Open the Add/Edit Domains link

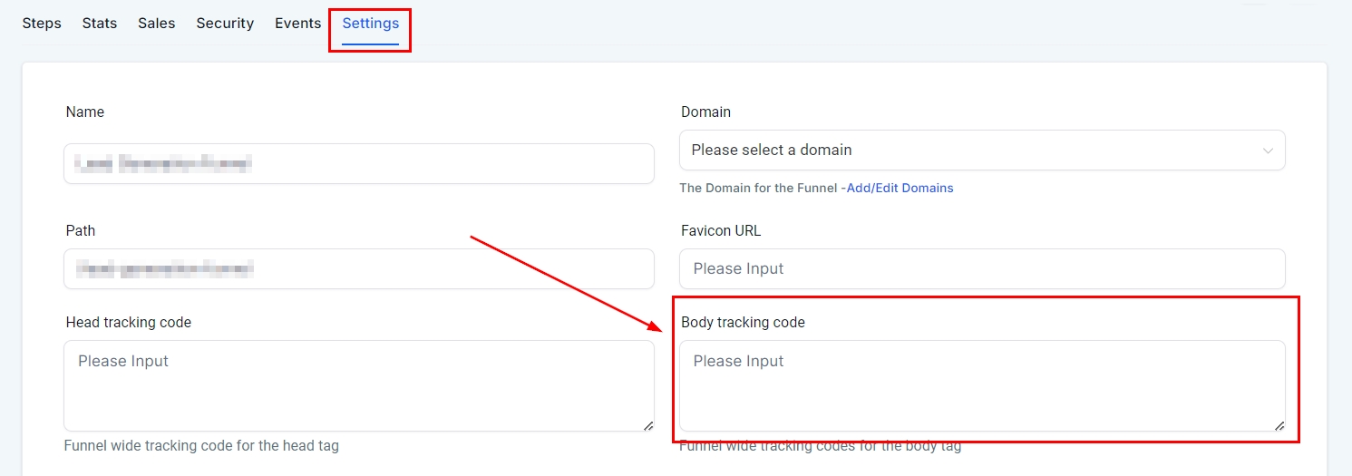[x=900, y=188]
